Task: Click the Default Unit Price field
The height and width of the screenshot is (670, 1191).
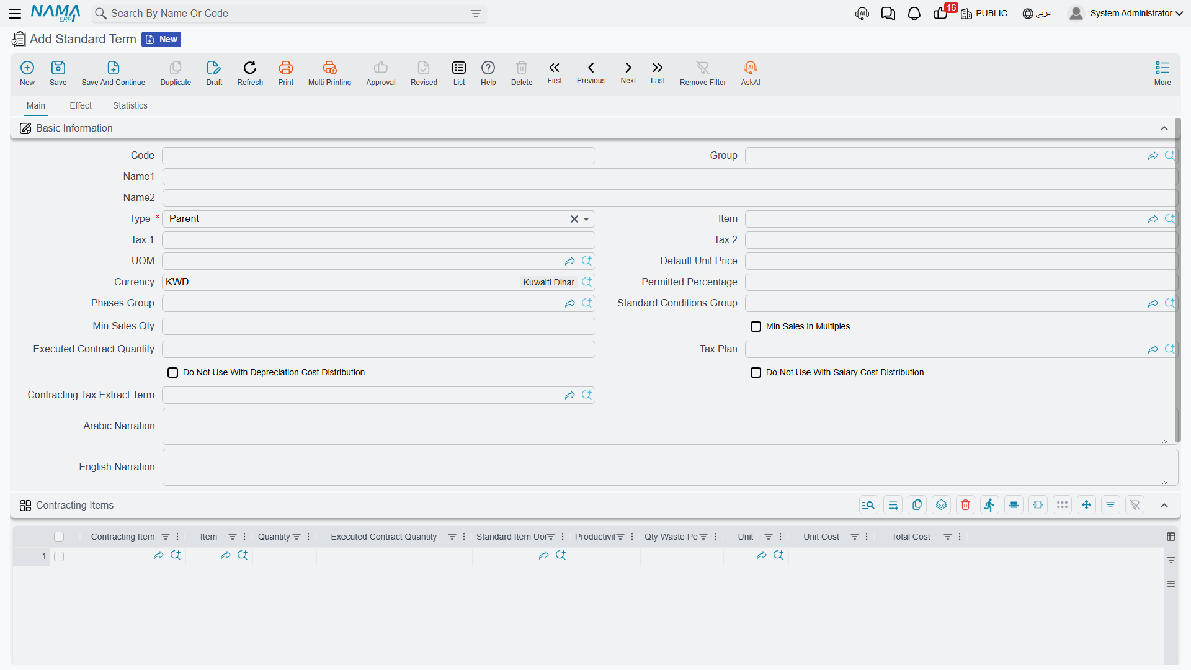Action: pos(960,261)
